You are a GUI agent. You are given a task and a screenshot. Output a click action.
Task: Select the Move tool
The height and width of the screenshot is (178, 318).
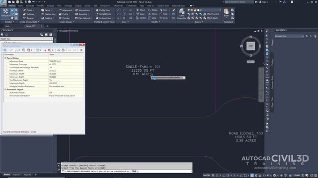(x=141, y=10)
